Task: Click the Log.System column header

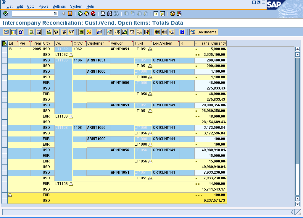Action: tap(166, 43)
